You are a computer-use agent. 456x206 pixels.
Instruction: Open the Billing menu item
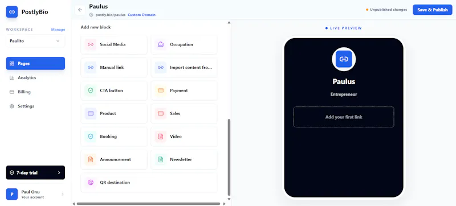point(35,92)
